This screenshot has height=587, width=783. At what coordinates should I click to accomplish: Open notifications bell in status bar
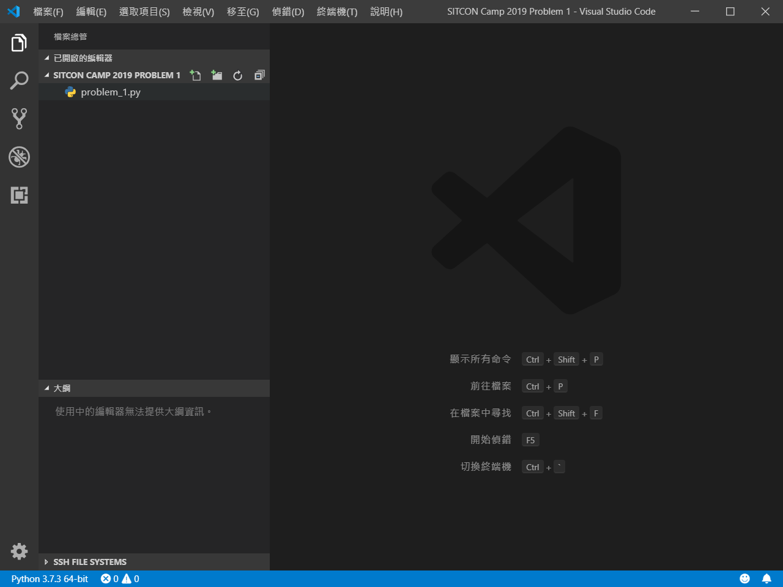coord(766,578)
